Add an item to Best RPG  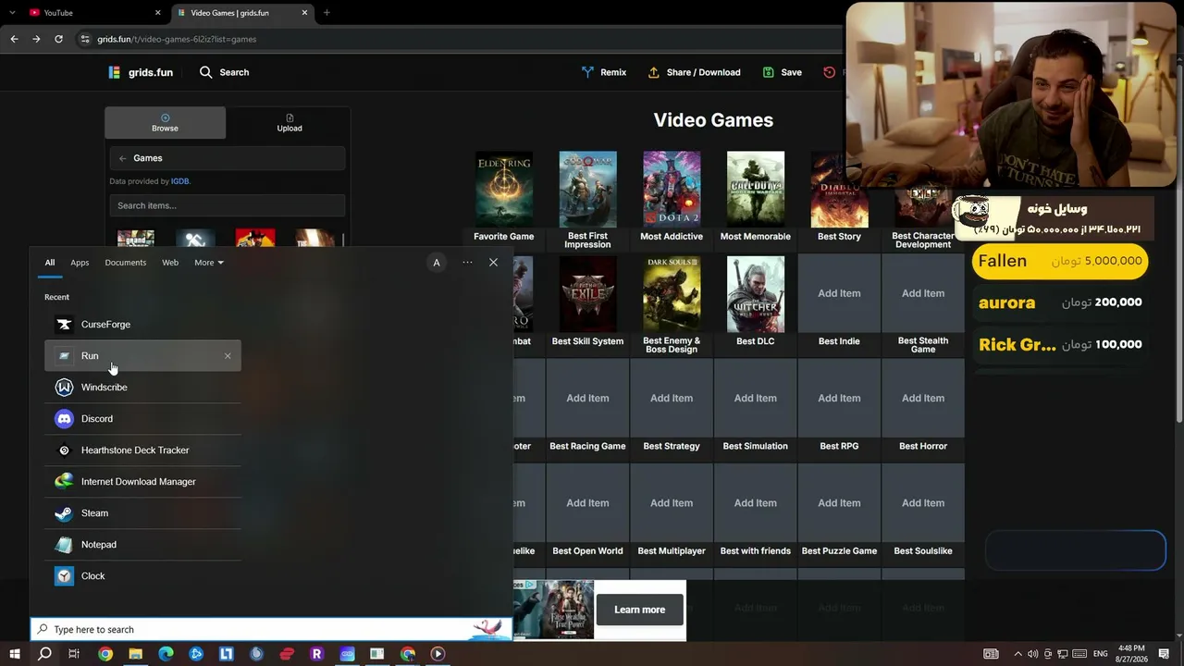coord(839,398)
